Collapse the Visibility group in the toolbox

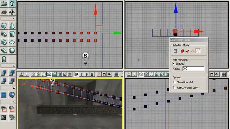pos(8,102)
